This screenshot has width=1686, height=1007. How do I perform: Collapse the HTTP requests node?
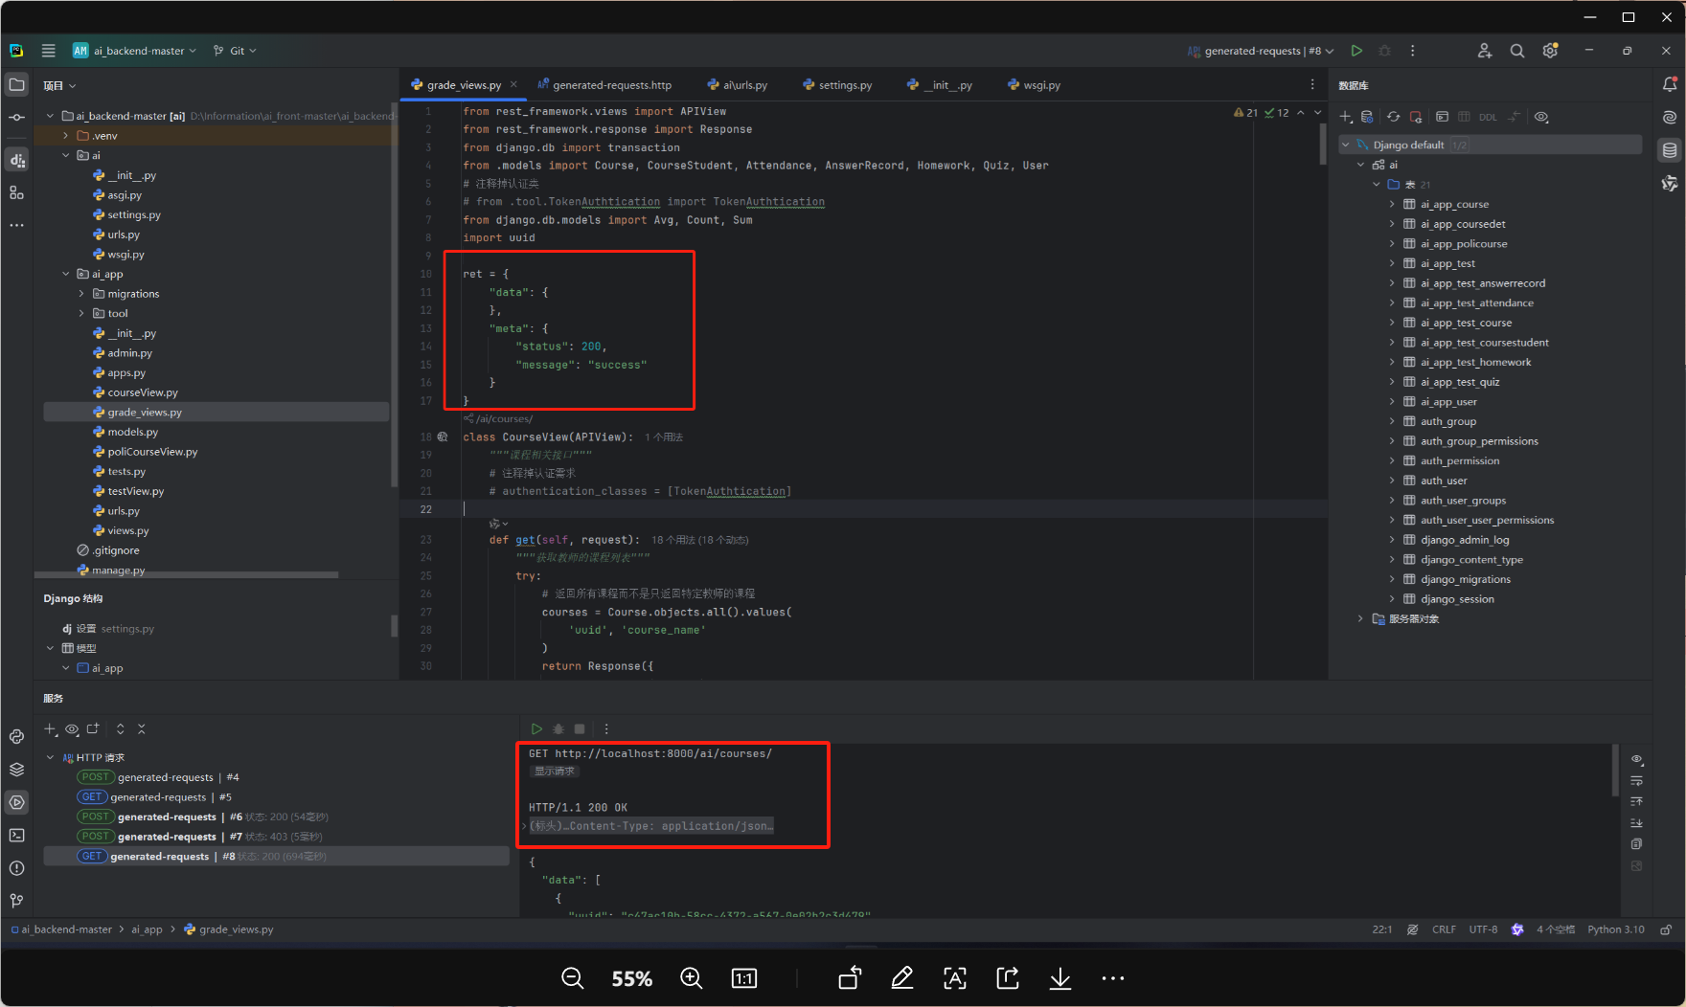tap(50, 757)
